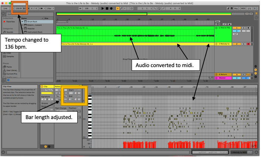Screen dimensions: 261x157
Task: Toggle the Punch-In switch
Action: [x=155, y=8]
